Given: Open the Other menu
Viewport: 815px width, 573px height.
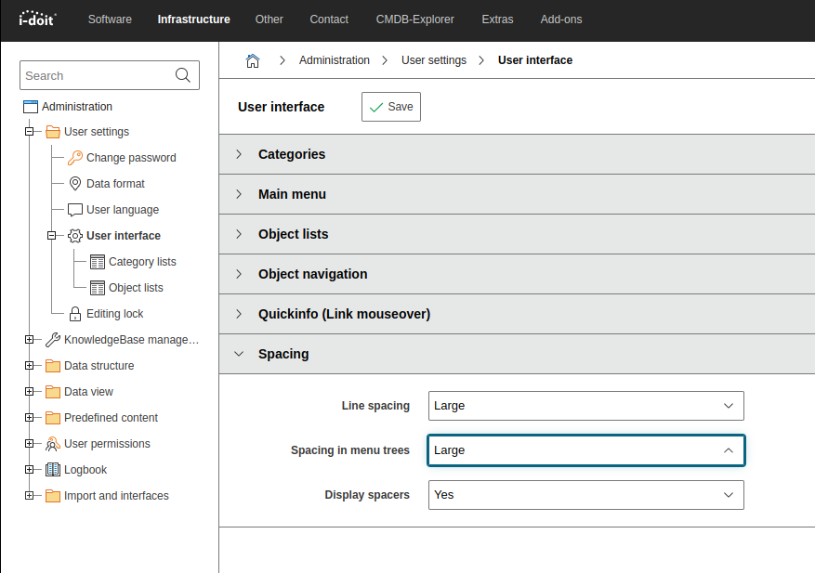Looking at the screenshot, I should pos(269,20).
